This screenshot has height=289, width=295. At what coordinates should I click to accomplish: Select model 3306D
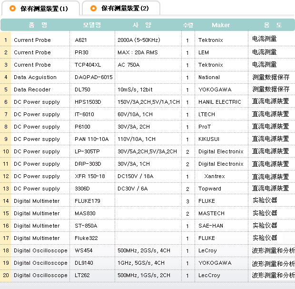[82, 189]
